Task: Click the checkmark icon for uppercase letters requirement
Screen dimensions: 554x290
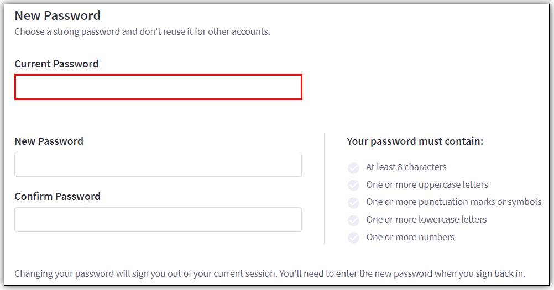Action: tap(353, 186)
